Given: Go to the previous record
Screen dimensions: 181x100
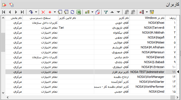Looking at the screenshot, I should tap(10, 12).
